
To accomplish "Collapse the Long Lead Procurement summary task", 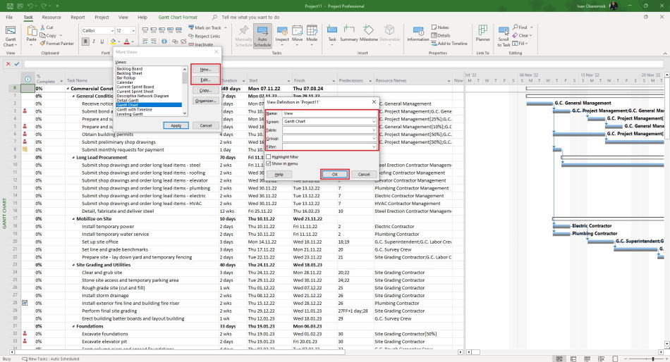I will tap(73, 158).
